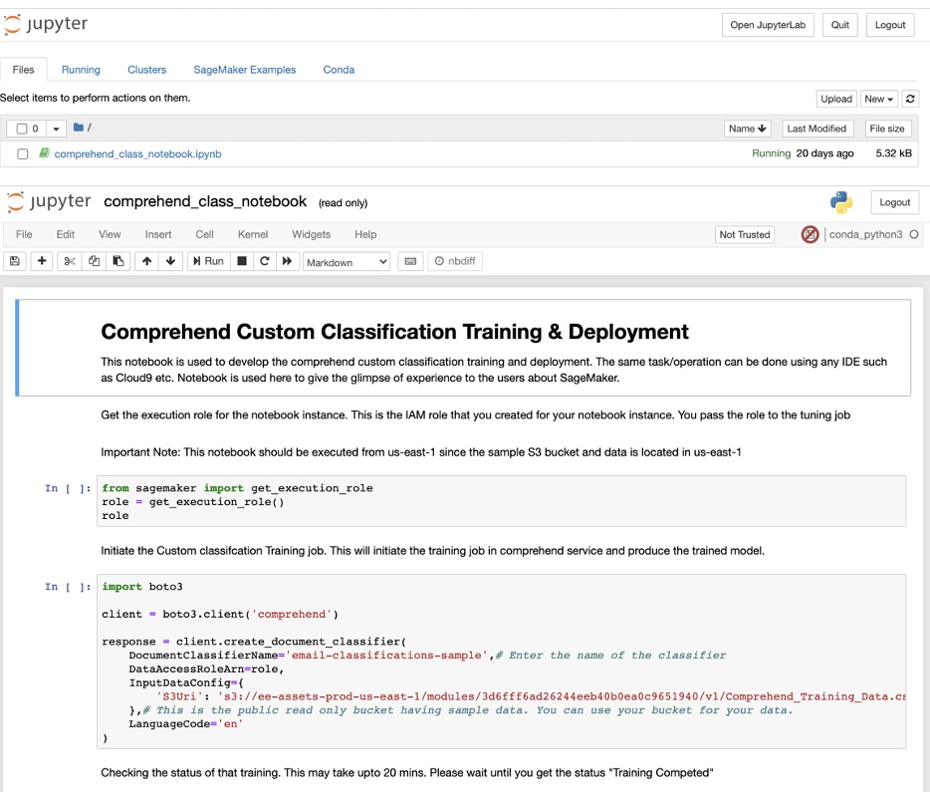Open the View menu
Image resolution: width=930 pixels, height=801 pixels.
[x=110, y=234]
